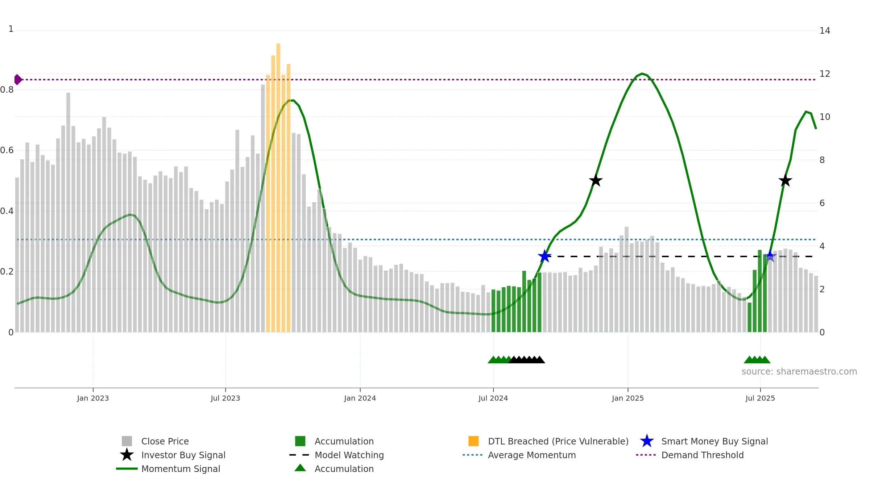Toggle the DTL Breached (Price Vulnerable) legend entry
This screenshot has width=870, height=489.
(548, 441)
